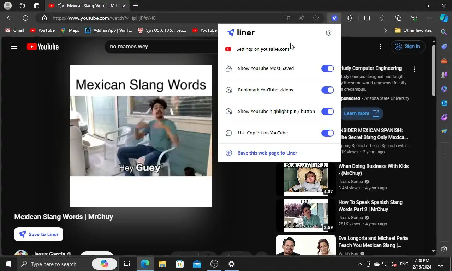
Task: Open How To Speak Spanish Slang Part 2 thumbnail
Action: point(306,215)
